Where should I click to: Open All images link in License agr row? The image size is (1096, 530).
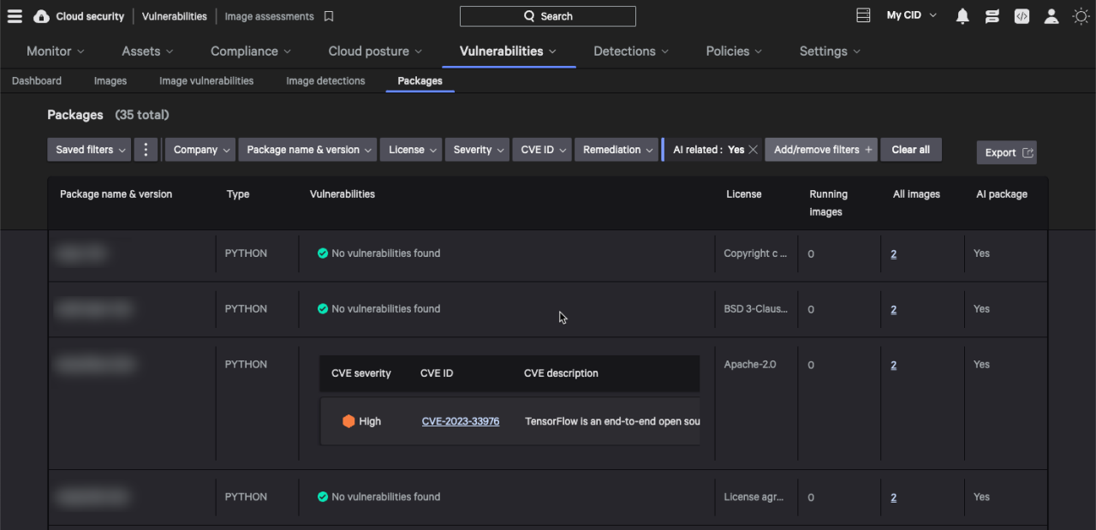point(893,498)
